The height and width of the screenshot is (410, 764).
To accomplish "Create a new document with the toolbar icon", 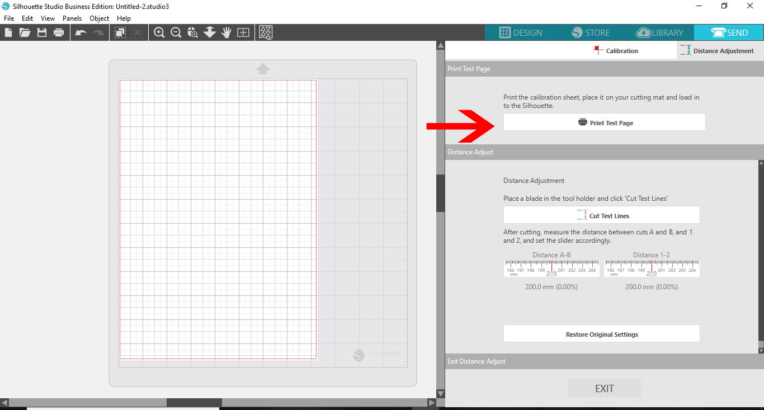I will pos(8,32).
